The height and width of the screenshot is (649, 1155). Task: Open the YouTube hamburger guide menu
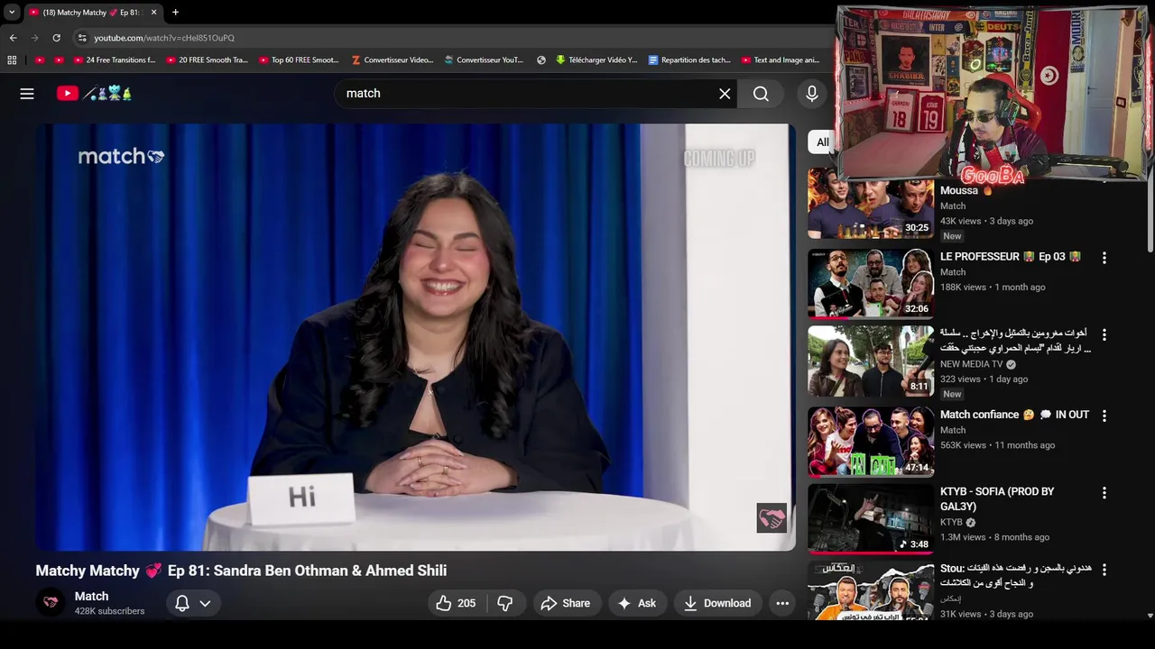tap(27, 94)
